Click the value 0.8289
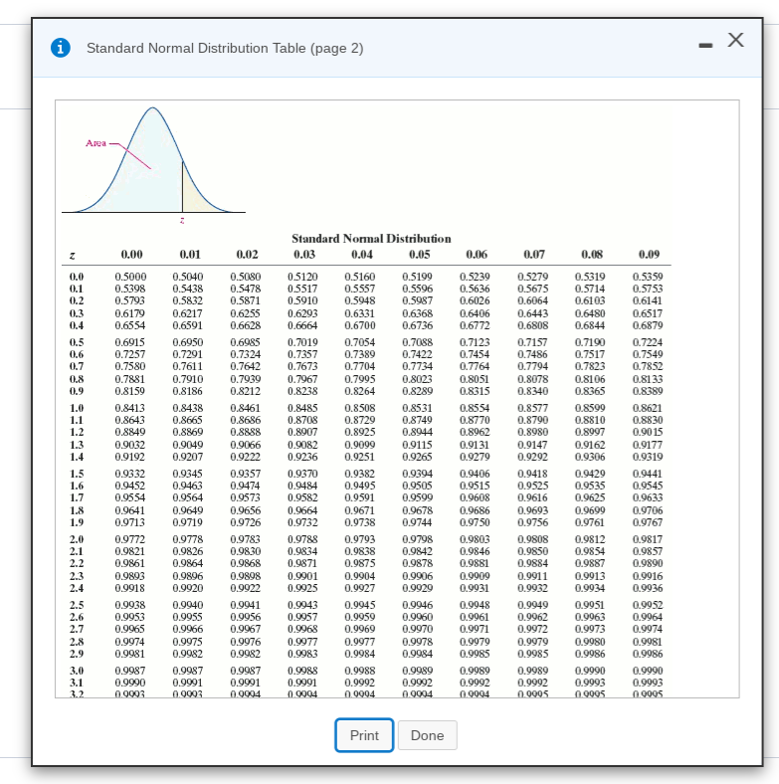Image resolution: width=779 pixels, height=784 pixels. click(x=418, y=391)
